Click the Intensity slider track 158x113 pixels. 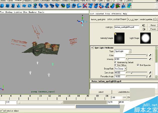137,59
